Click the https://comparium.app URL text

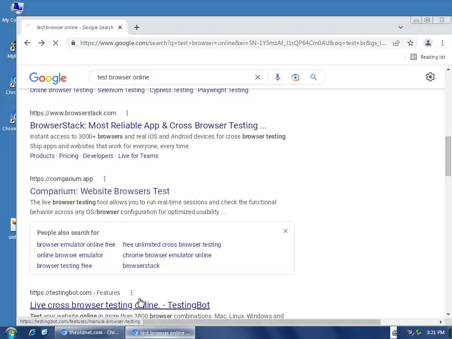pos(61,179)
